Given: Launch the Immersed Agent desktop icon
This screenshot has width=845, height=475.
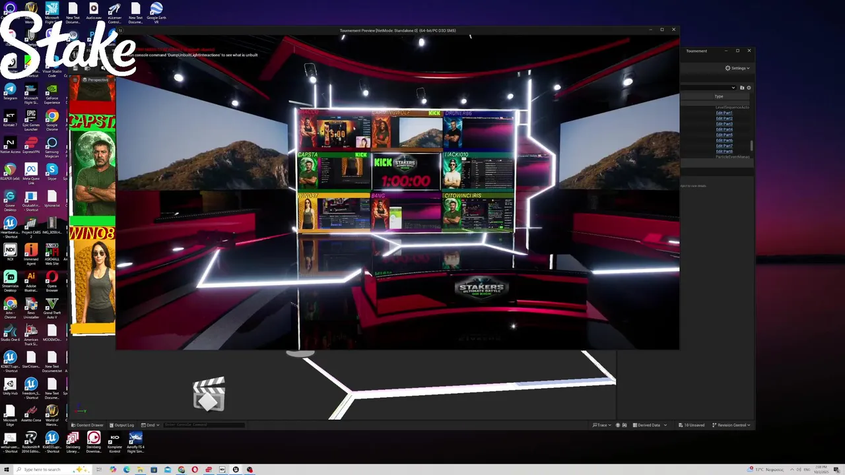Looking at the screenshot, I should click(31, 255).
